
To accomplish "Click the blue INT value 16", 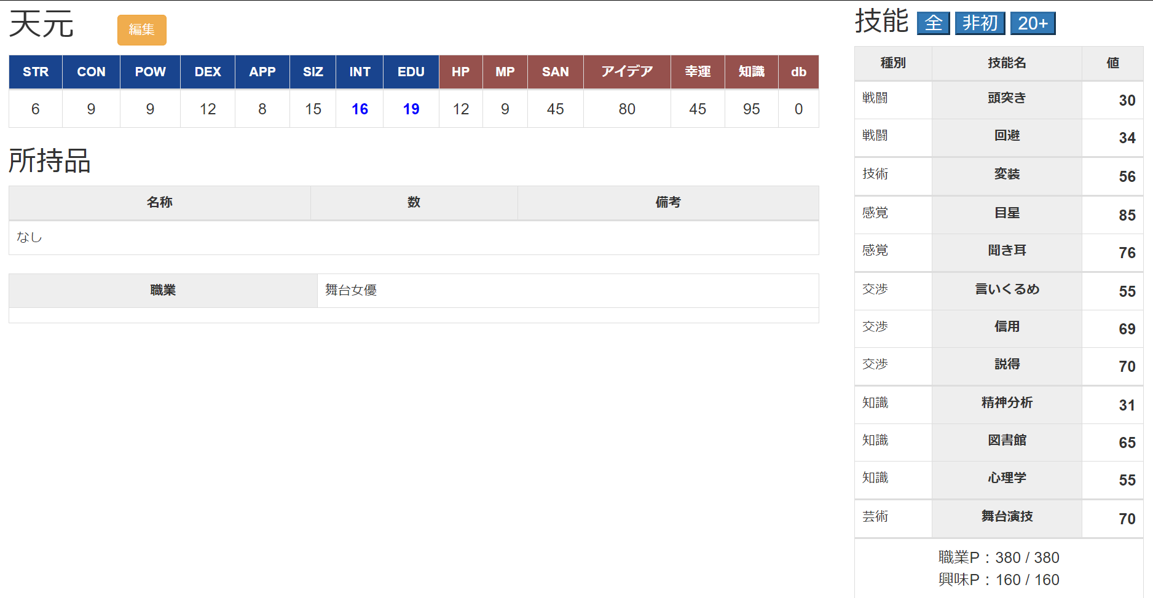I will [x=360, y=109].
